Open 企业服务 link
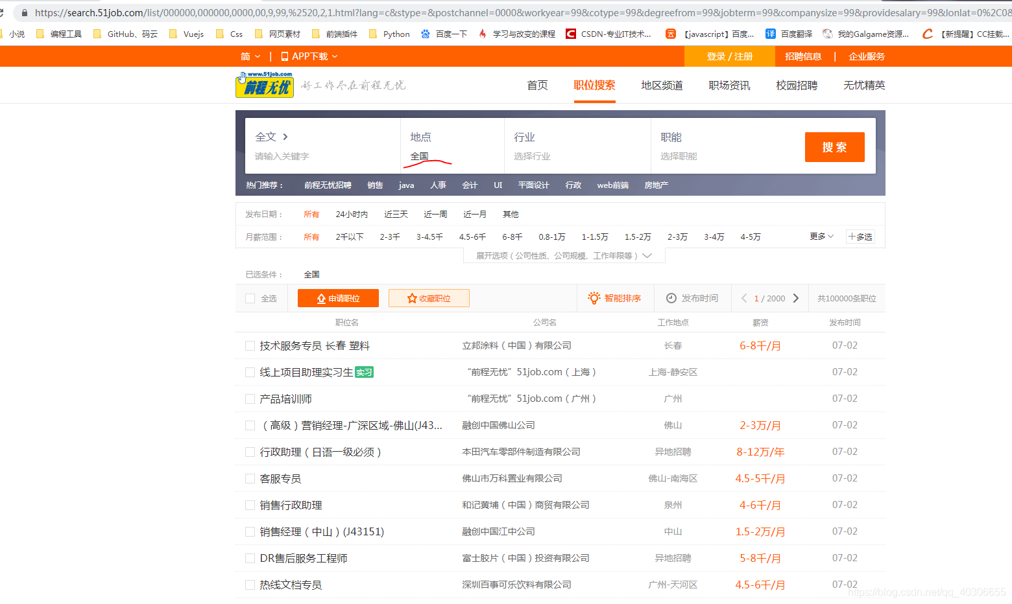1012x604 pixels. tap(867, 56)
